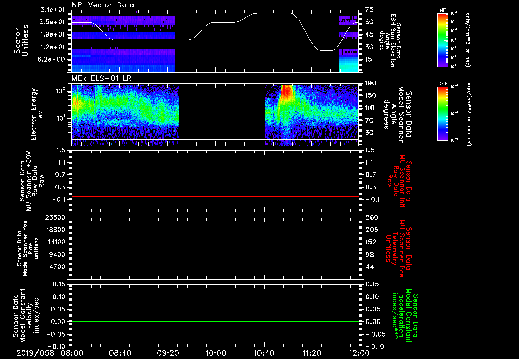
Task: Select the red MU Scanner Inh Raw Data title
Action: coord(399,181)
